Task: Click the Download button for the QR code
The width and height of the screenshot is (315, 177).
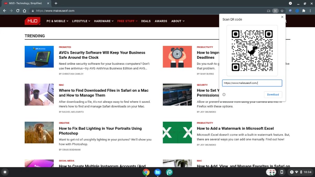Action: 273,94
